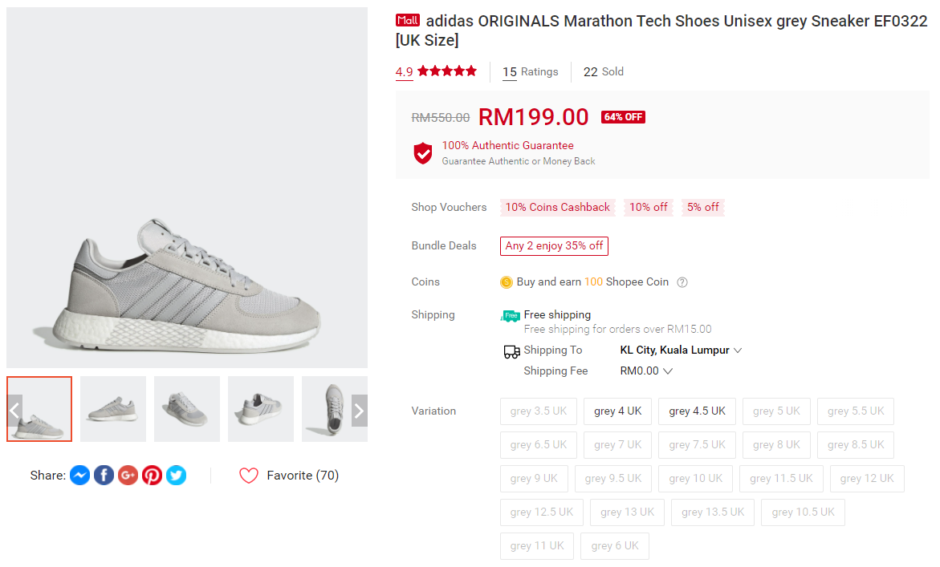Viewport: 940px width, 567px height.
Task: Open the Any 2 enjoy 35% off deal
Action: tap(554, 246)
